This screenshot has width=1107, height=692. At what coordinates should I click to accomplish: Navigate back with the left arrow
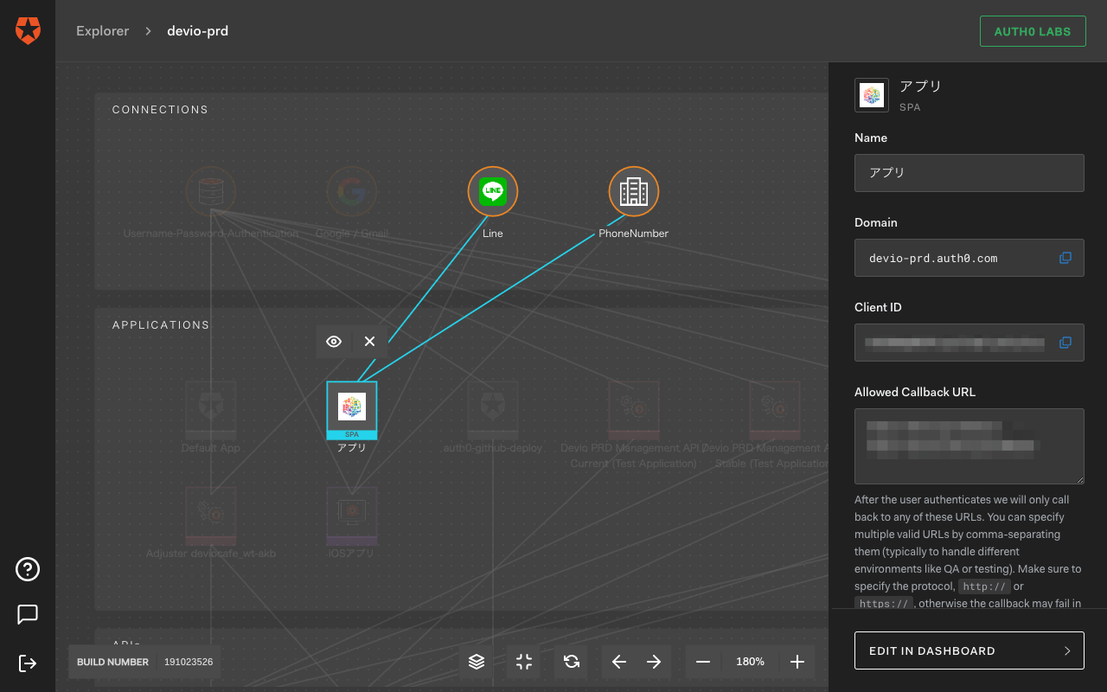618,661
